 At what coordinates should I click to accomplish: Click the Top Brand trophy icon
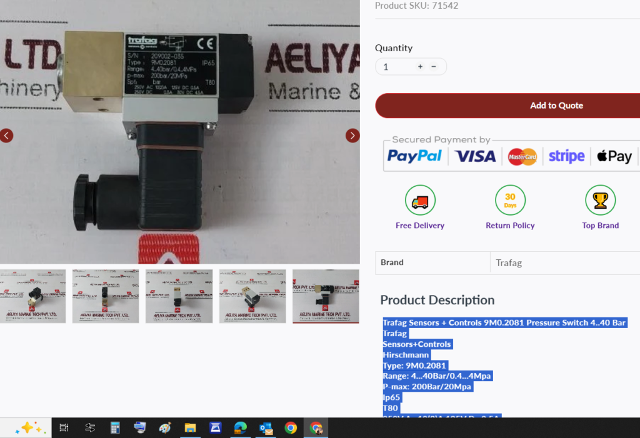point(600,201)
